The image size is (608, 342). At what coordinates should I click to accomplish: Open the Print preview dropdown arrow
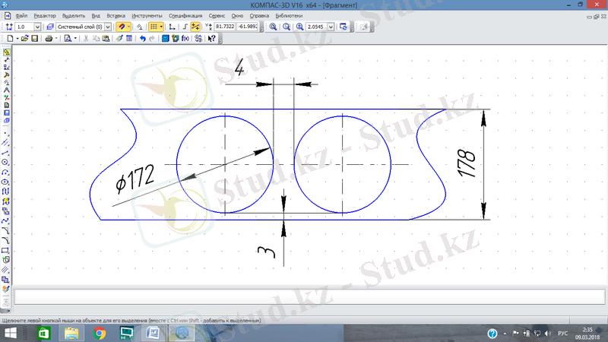pyautogui.click(x=75, y=39)
